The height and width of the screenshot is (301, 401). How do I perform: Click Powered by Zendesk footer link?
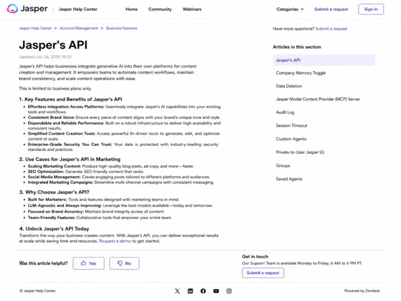(362, 291)
